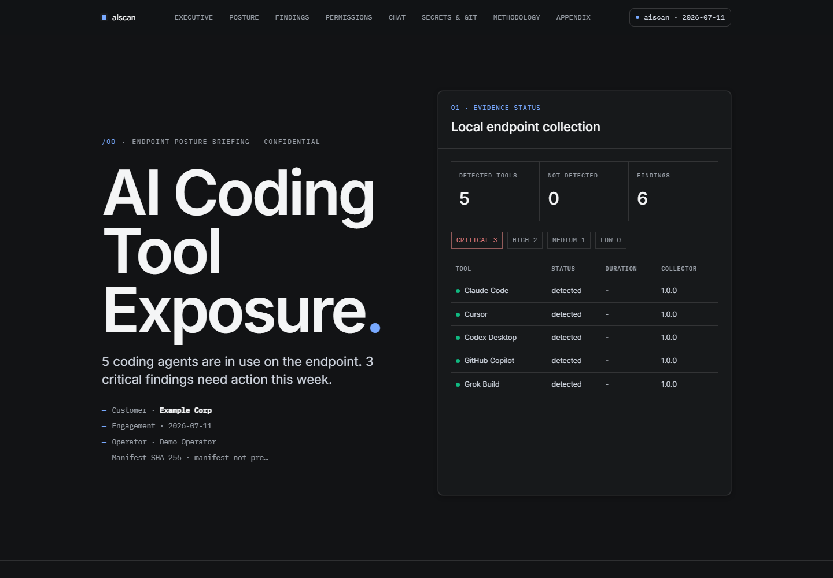Click the aiscan logo square icon
This screenshot has height=578, width=833.
tap(104, 17)
